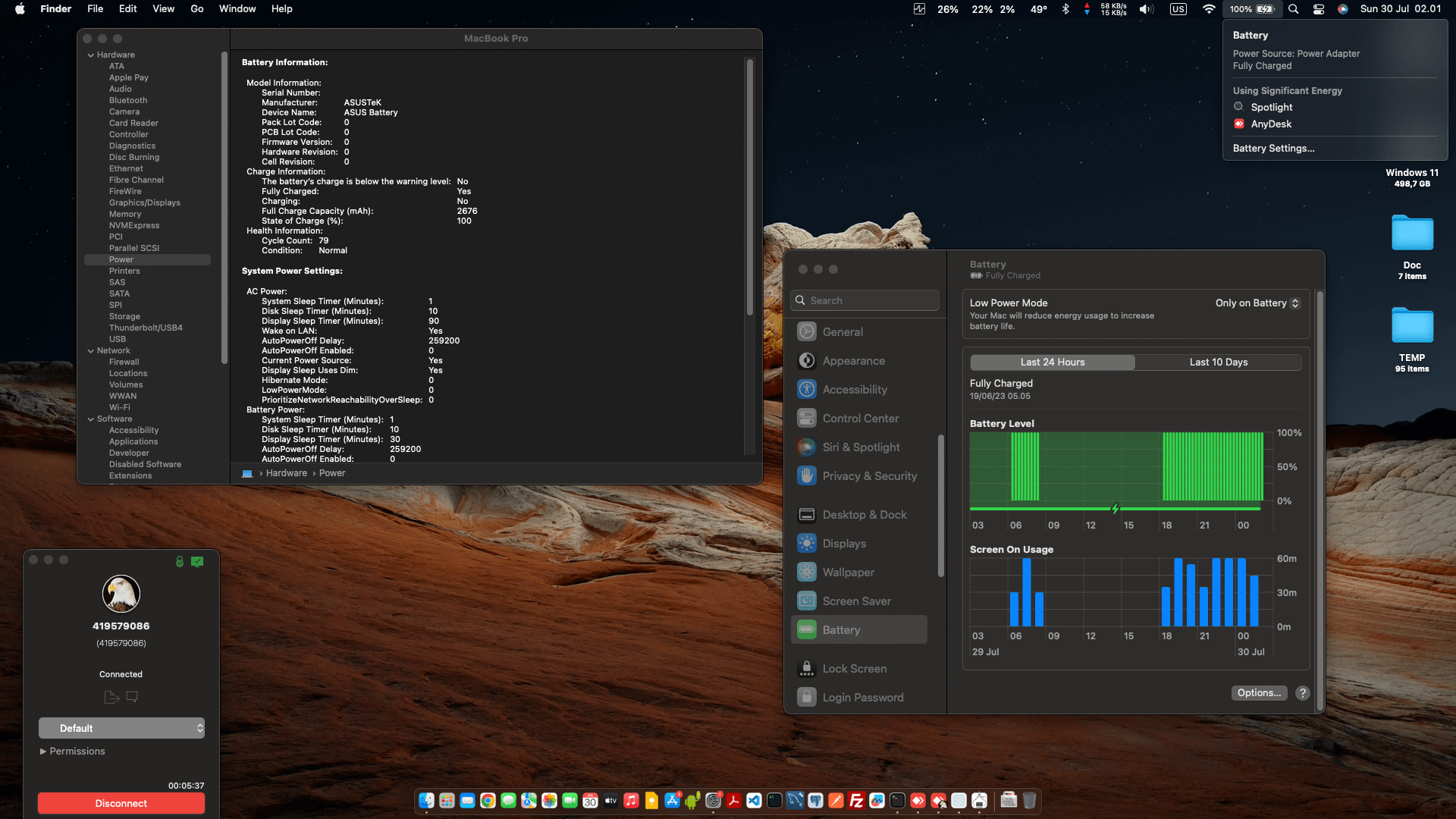Open the Desktop & Dock settings icon

(807, 515)
